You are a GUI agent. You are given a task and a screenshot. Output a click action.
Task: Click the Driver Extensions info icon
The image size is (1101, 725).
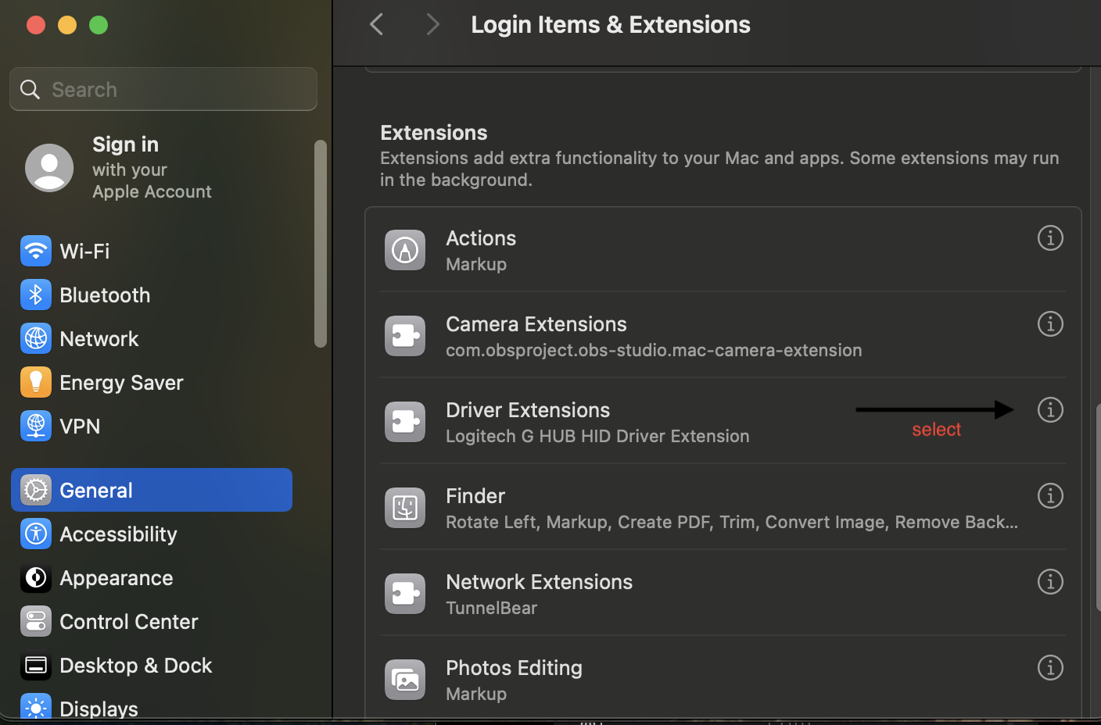[1049, 410]
